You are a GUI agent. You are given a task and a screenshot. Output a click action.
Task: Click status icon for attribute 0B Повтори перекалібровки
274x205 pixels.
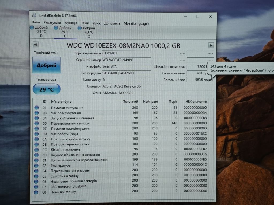(36, 144)
